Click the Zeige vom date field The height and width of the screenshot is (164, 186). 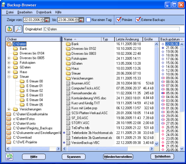point(32,20)
